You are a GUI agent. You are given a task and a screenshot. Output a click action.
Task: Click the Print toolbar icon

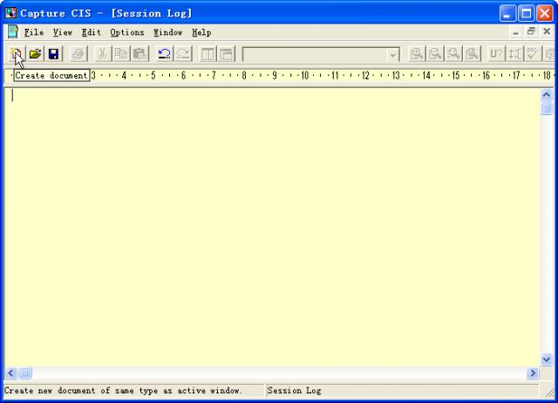click(x=78, y=54)
